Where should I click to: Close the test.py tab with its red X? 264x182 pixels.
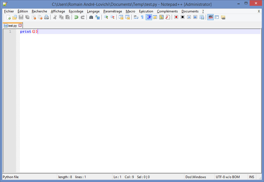[x=20, y=25]
